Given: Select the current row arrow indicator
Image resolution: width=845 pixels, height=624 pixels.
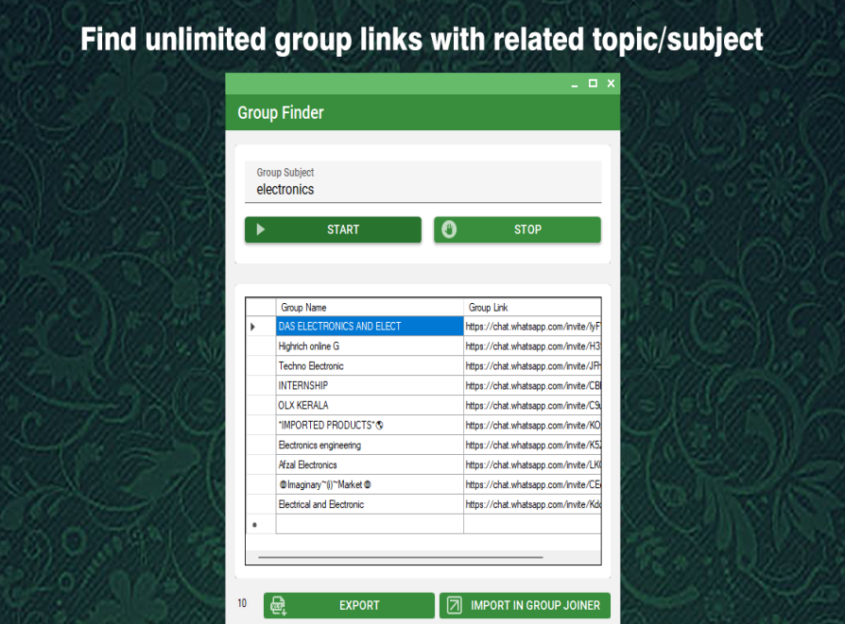Looking at the screenshot, I should pos(252,327).
